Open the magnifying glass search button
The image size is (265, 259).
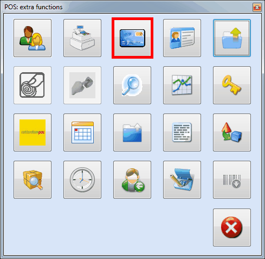pos(132,85)
